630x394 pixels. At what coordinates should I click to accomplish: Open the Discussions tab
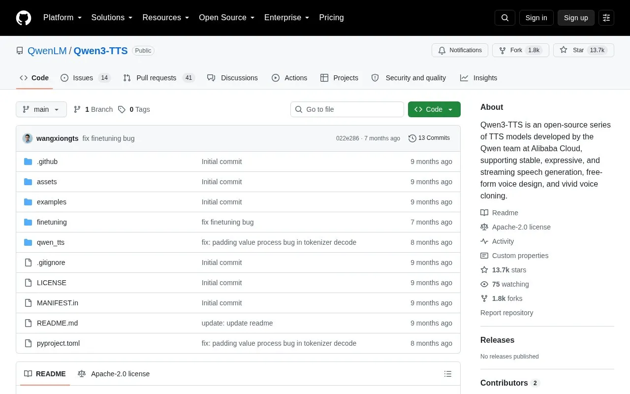click(232, 78)
